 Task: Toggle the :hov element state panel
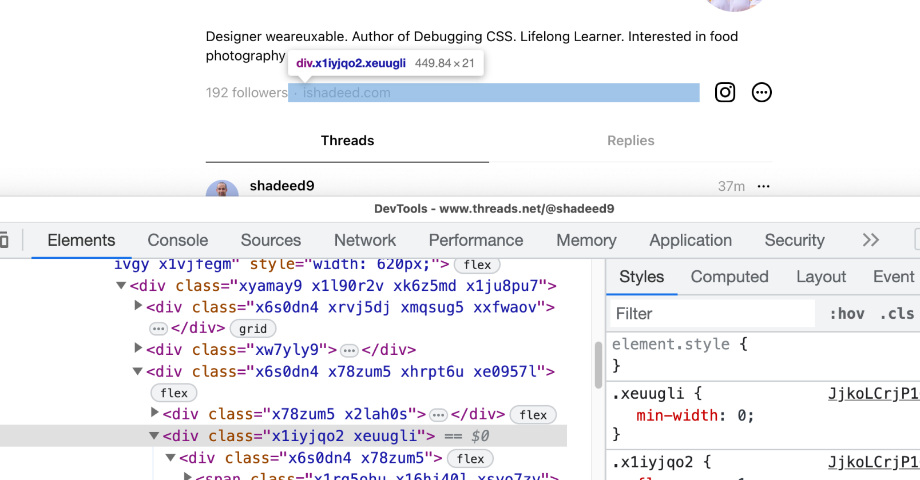(x=847, y=314)
